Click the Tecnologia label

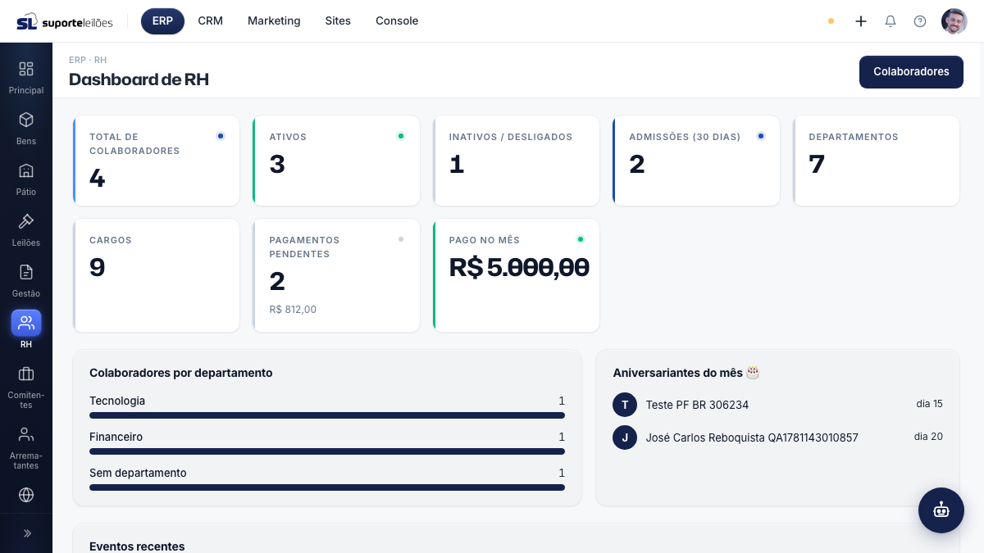click(117, 401)
